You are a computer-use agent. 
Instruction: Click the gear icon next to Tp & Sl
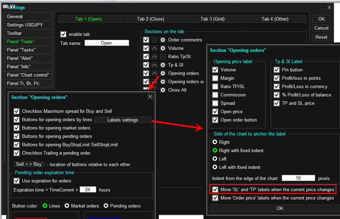tap(163, 65)
